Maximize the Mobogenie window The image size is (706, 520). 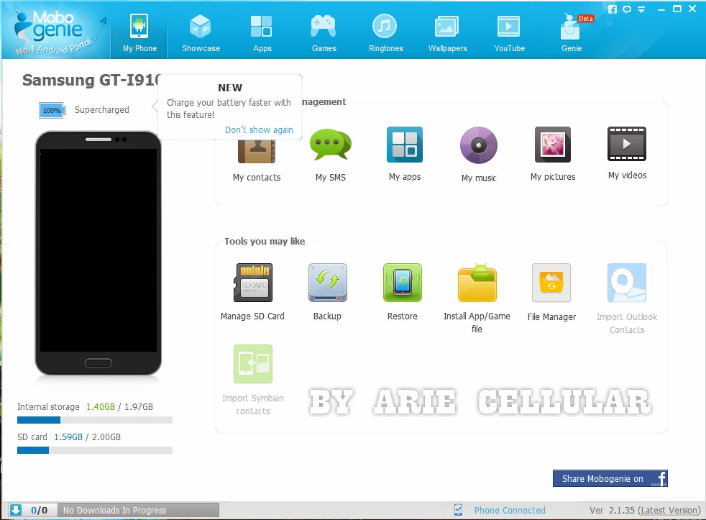coord(677,9)
